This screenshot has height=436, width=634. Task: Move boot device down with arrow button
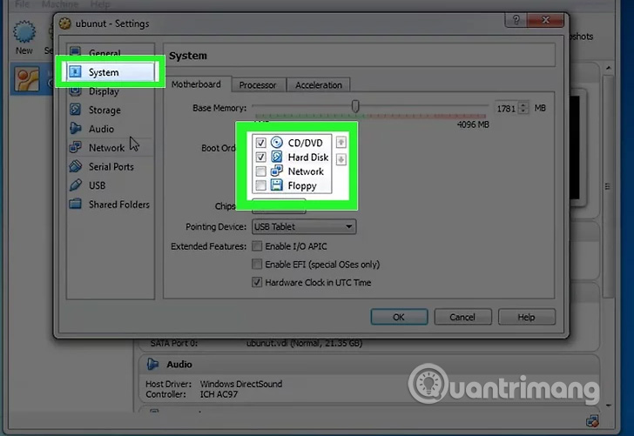click(x=341, y=159)
